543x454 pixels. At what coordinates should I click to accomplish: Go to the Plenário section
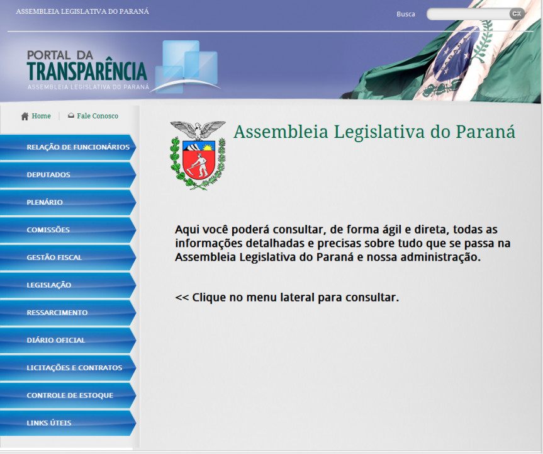click(x=45, y=203)
